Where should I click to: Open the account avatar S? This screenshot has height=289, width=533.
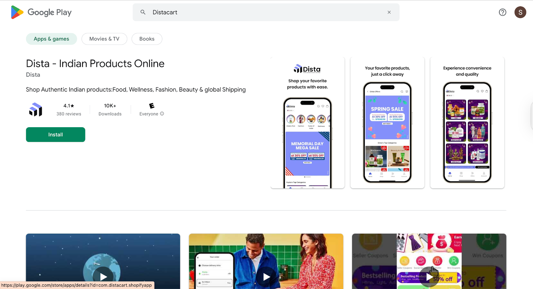coord(520,12)
